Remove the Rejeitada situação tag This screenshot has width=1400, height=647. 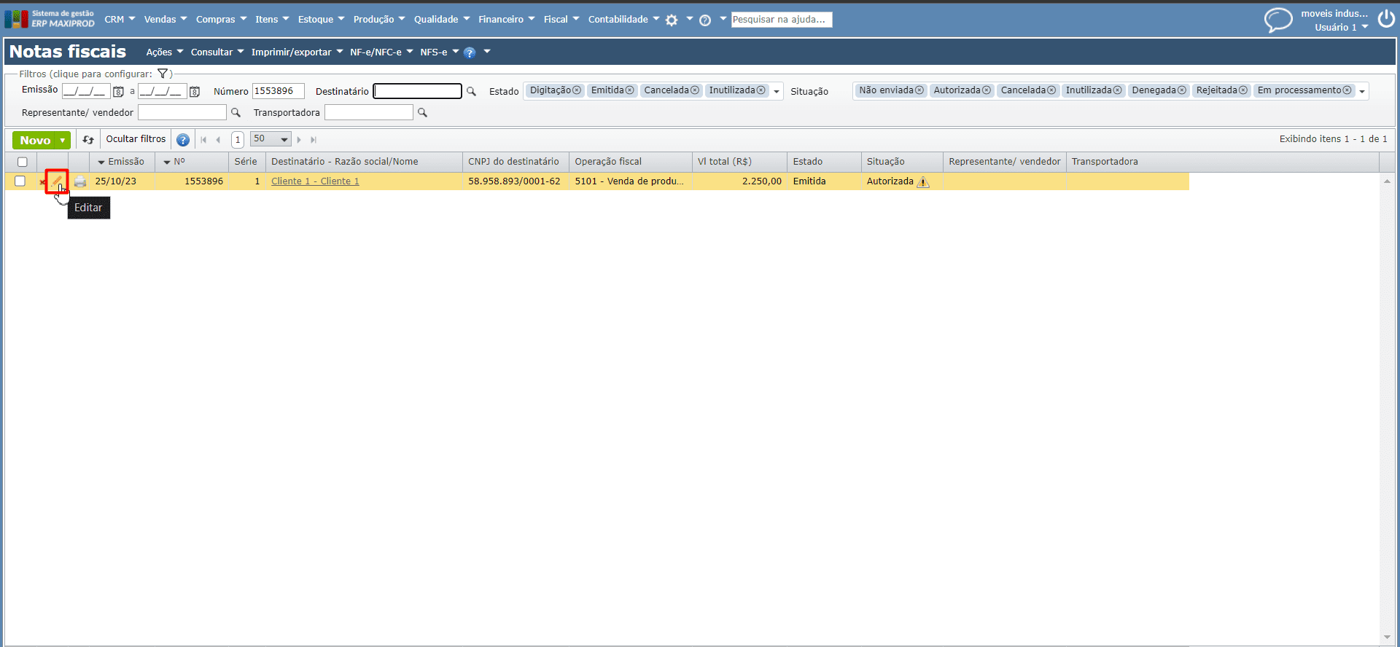click(x=1242, y=90)
